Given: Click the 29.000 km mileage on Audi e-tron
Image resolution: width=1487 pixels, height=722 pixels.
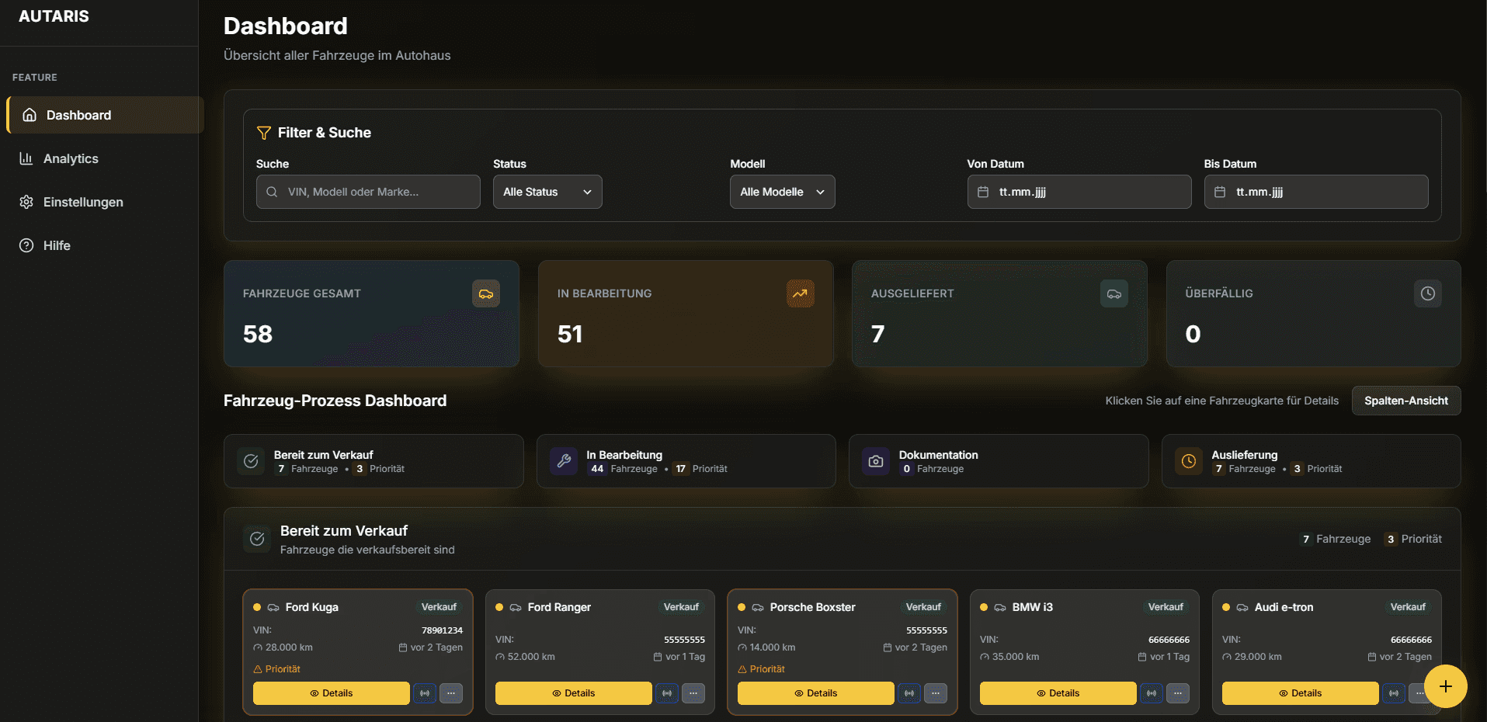Looking at the screenshot, I should [x=1252, y=657].
